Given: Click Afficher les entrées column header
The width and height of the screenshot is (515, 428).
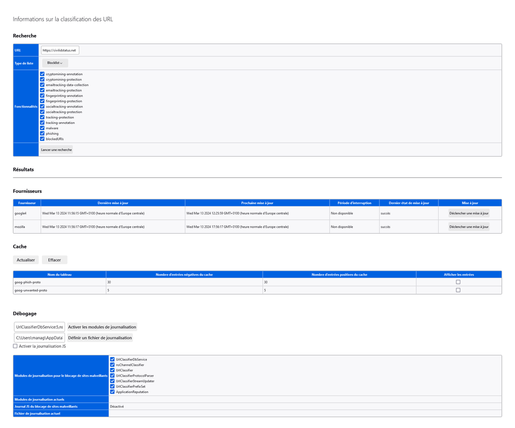Looking at the screenshot, I should point(459,275).
